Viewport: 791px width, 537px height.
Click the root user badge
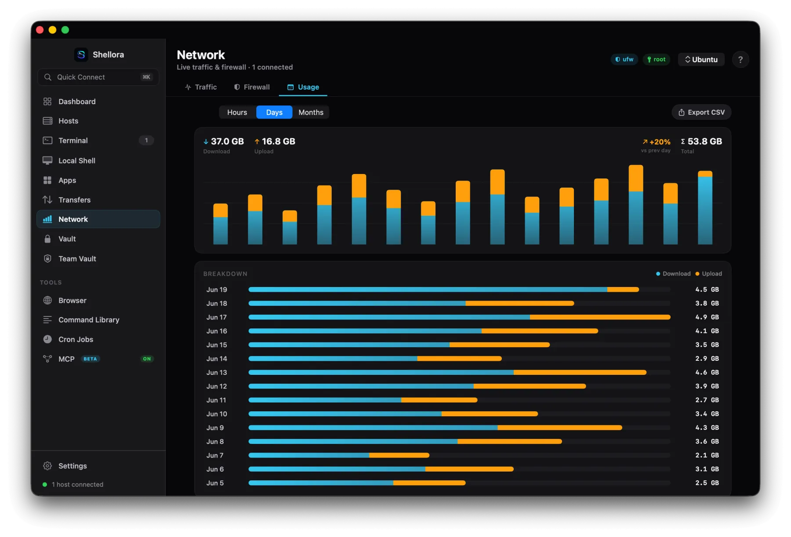(x=657, y=59)
